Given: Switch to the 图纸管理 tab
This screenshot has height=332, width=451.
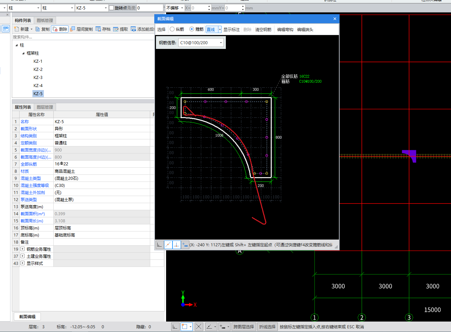Looking at the screenshot, I should pos(45,21).
